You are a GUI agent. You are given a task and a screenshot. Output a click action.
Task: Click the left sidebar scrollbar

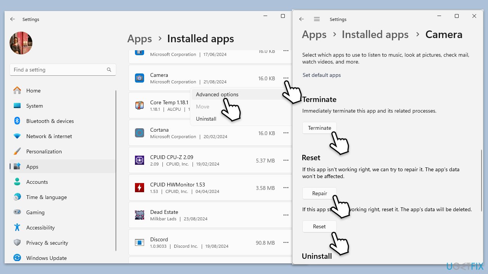116,170
